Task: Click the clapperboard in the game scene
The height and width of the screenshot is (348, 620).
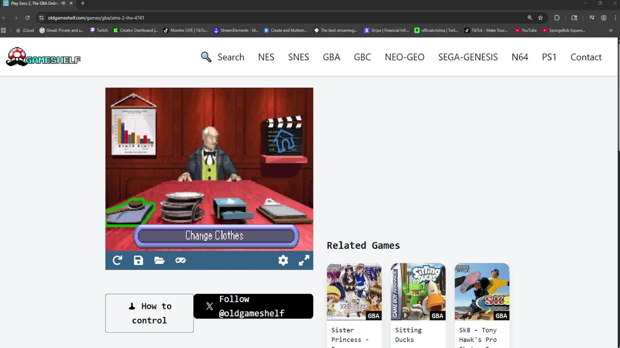Action: 285,135
